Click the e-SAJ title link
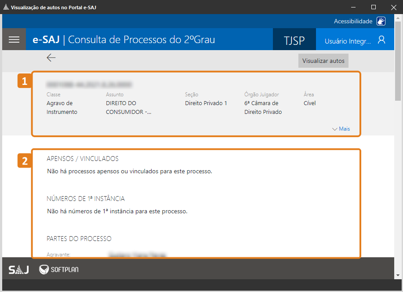403x292 pixels. click(46, 40)
